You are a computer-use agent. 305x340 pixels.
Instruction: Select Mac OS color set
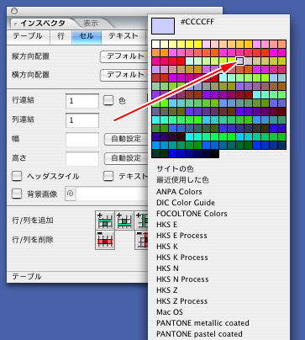tap(170, 312)
